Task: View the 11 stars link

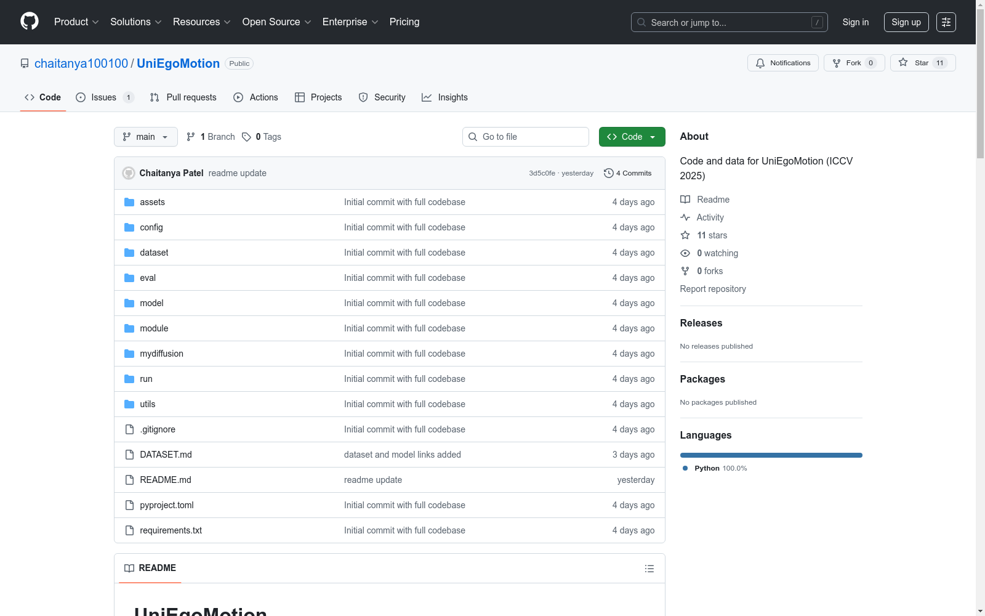Action: point(704,235)
